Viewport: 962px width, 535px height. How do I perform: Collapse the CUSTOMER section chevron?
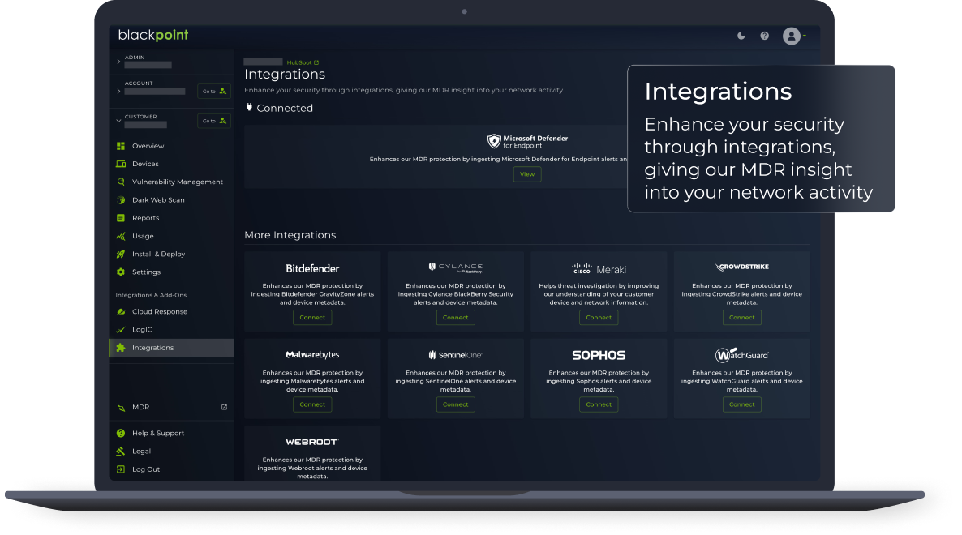pyautogui.click(x=118, y=121)
